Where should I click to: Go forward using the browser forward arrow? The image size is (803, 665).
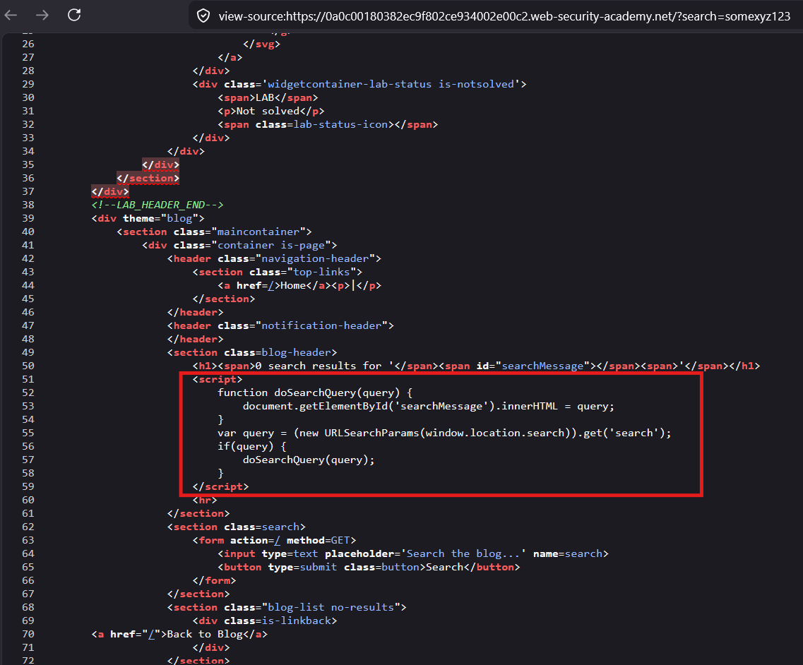click(x=42, y=16)
